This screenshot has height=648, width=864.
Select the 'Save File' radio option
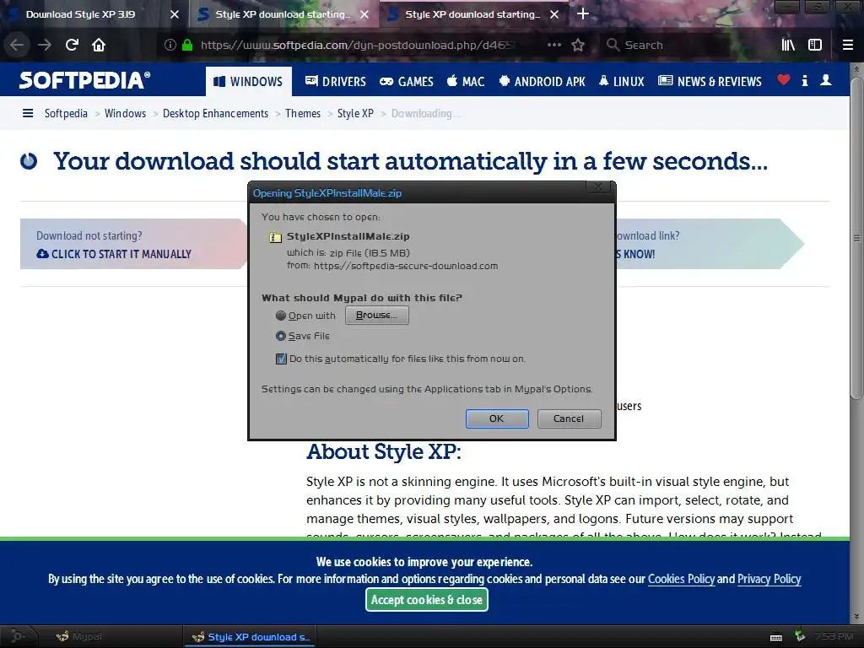[281, 336]
